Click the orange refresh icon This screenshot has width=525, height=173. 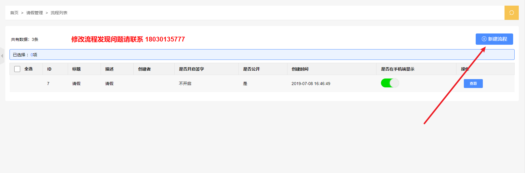(x=511, y=13)
